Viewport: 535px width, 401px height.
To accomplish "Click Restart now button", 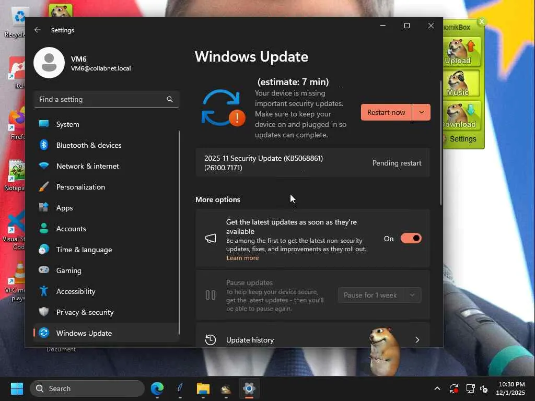I will point(386,113).
